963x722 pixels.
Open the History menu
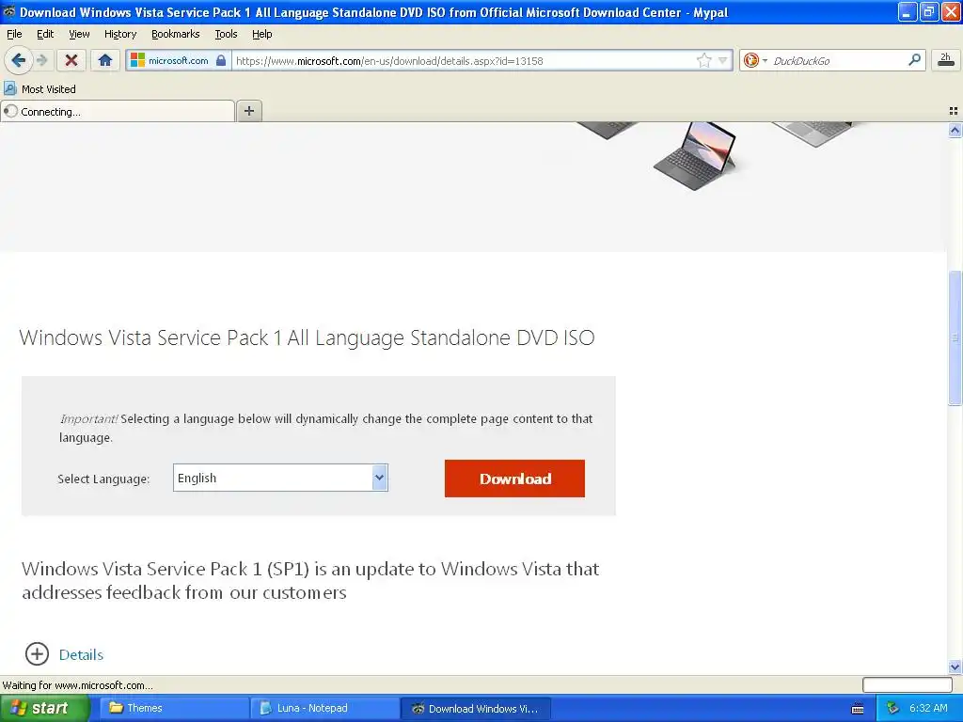(119, 34)
